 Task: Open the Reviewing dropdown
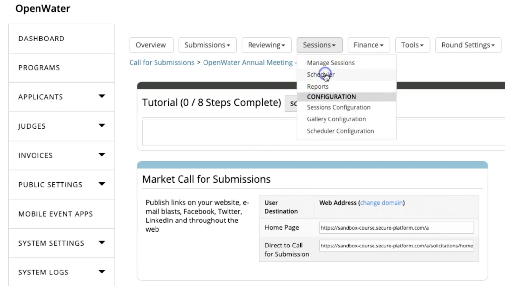(x=266, y=45)
